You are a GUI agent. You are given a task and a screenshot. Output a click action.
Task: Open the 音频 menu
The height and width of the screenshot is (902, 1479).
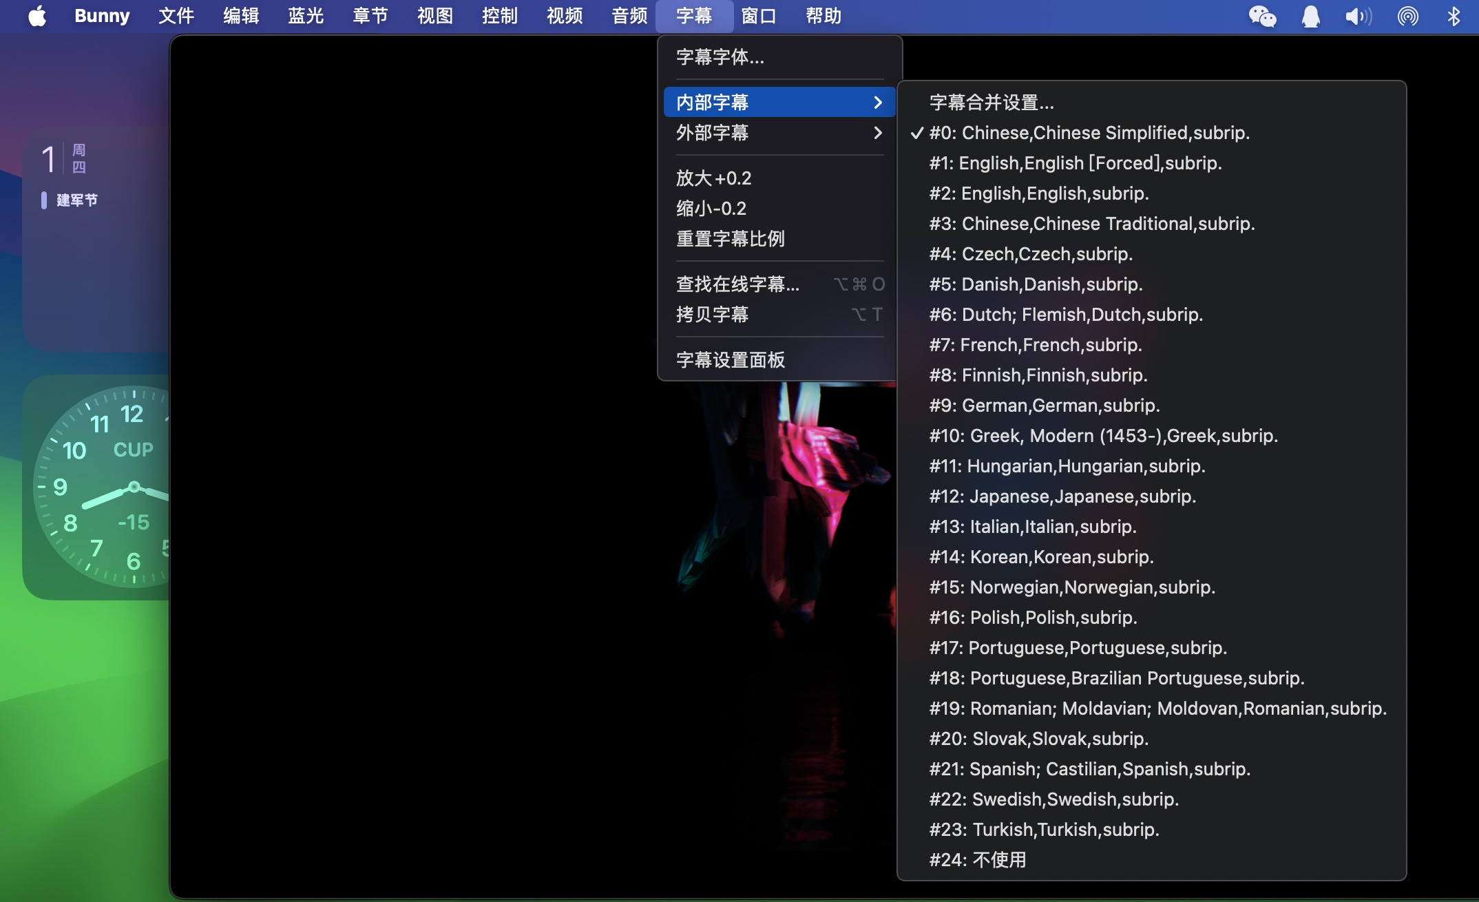click(x=629, y=16)
